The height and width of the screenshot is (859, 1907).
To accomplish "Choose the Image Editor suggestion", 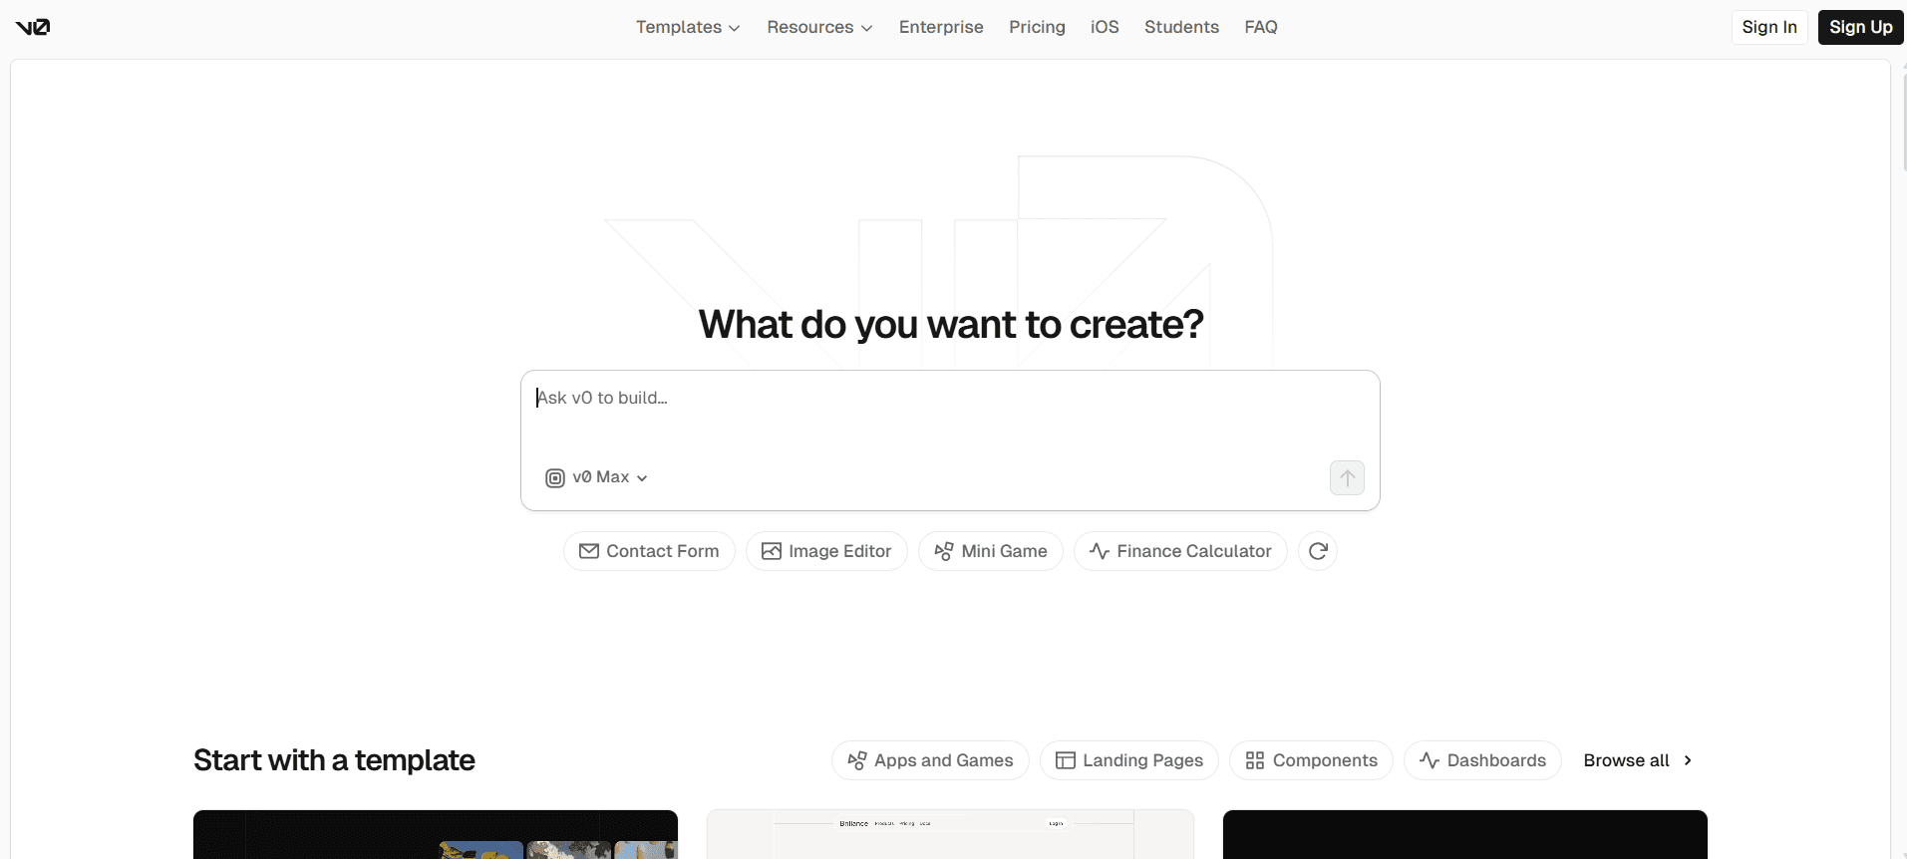I will pos(826,551).
